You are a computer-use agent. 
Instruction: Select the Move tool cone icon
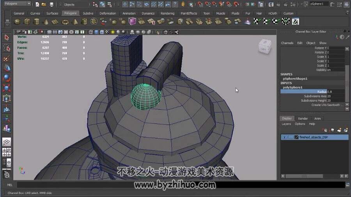click(x=7, y=68)
